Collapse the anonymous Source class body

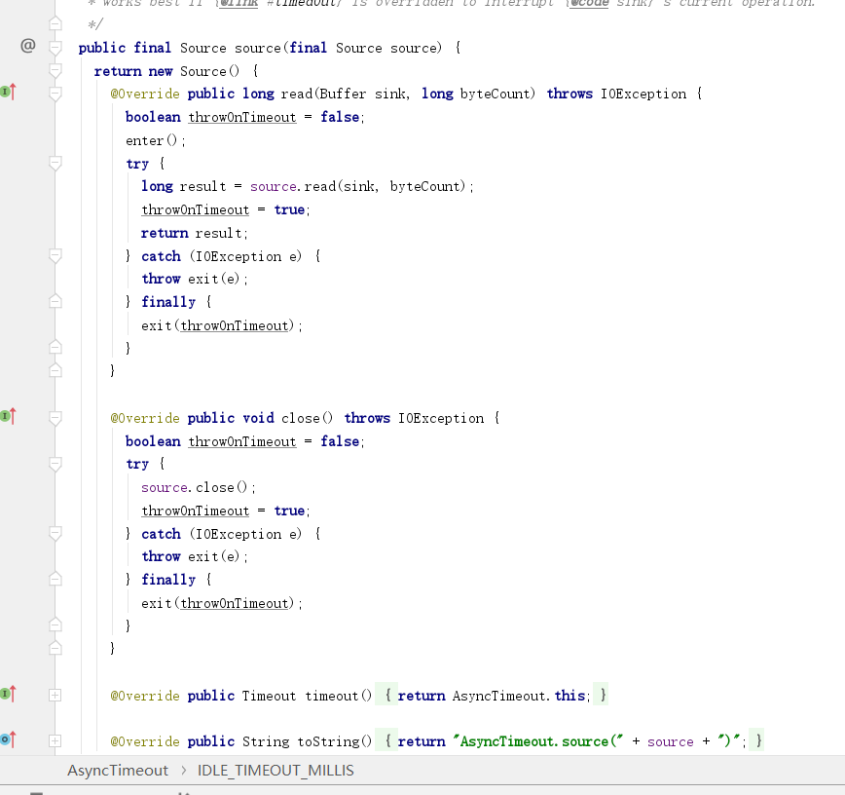55,70
